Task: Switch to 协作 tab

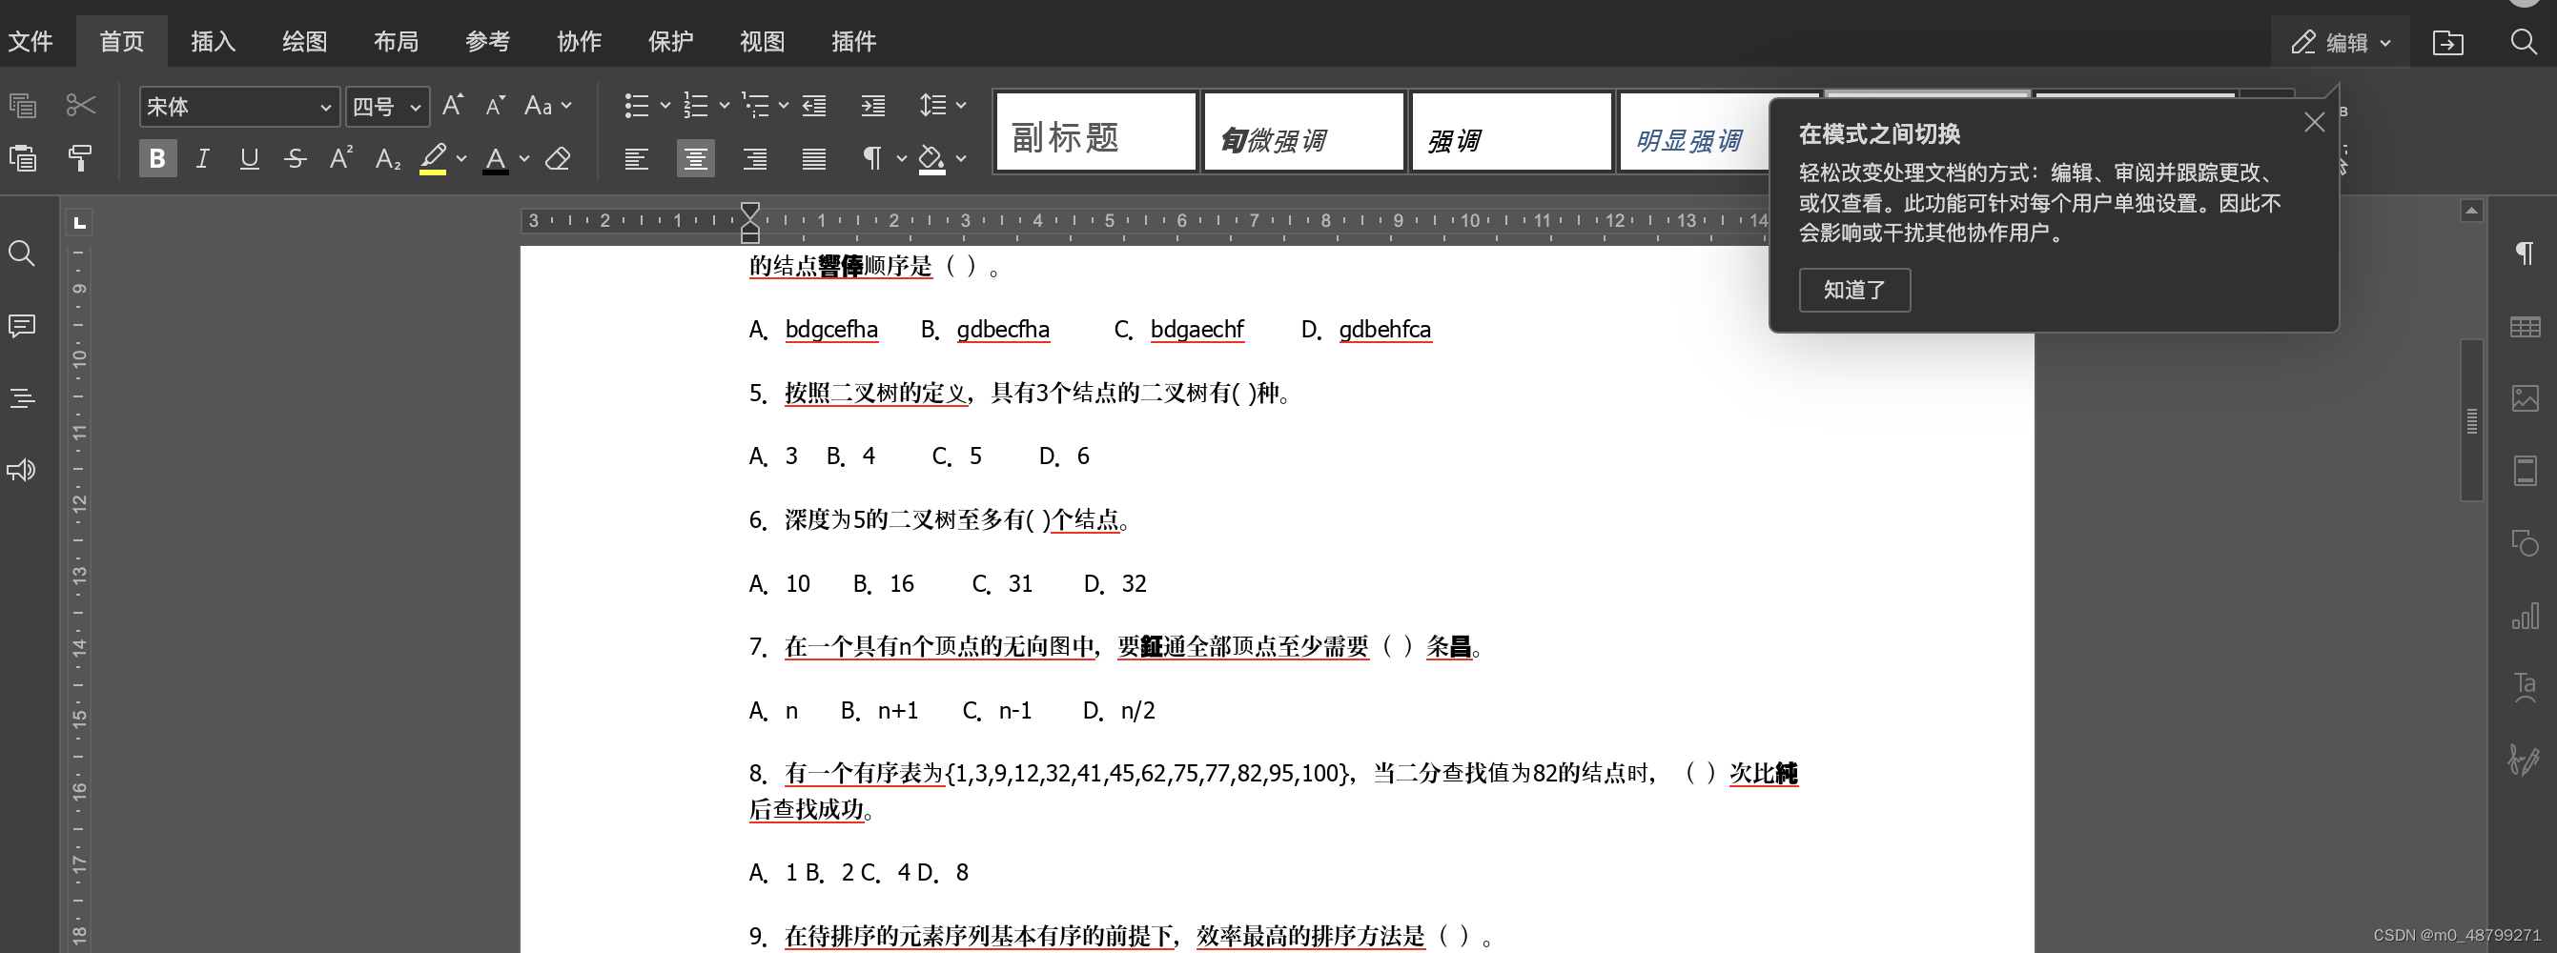Action: 579,42
